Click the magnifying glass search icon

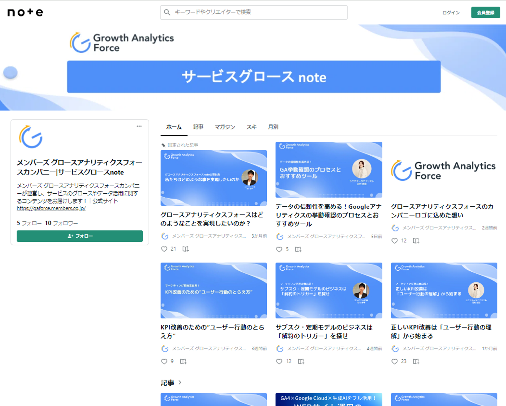167,12
